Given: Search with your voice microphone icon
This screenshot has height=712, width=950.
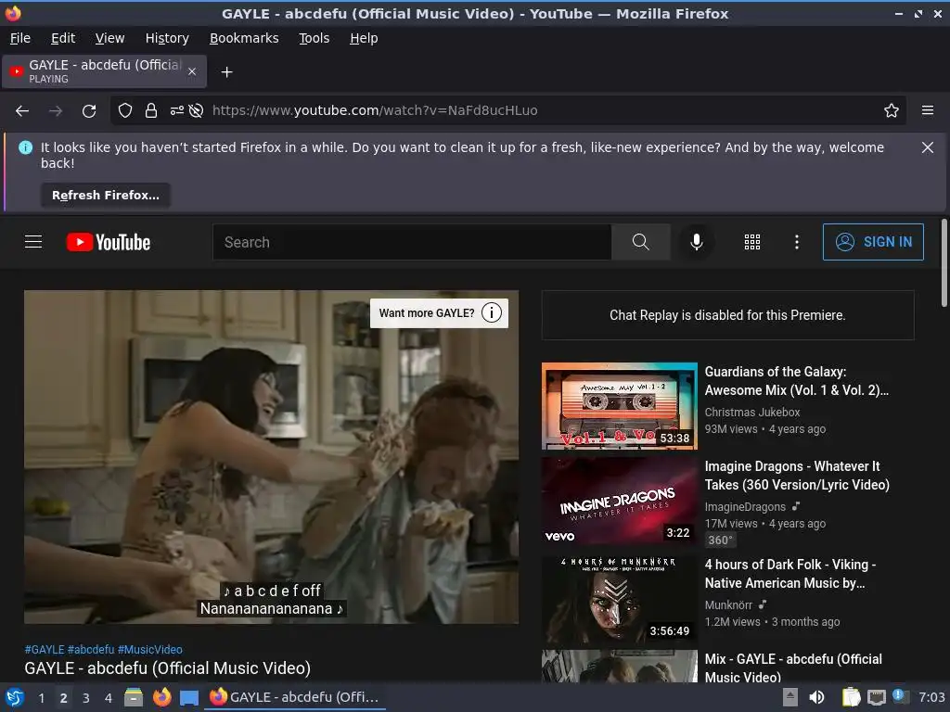Looking at the screenshot, I should click(x=697, y=242).
